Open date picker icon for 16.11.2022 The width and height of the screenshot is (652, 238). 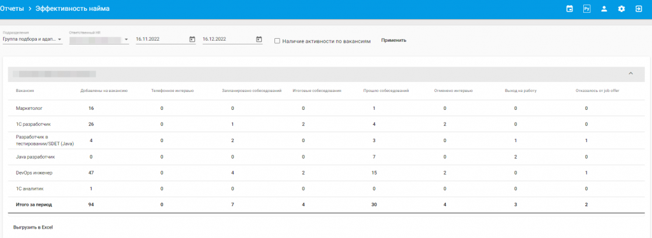click(x=192, y=39)
